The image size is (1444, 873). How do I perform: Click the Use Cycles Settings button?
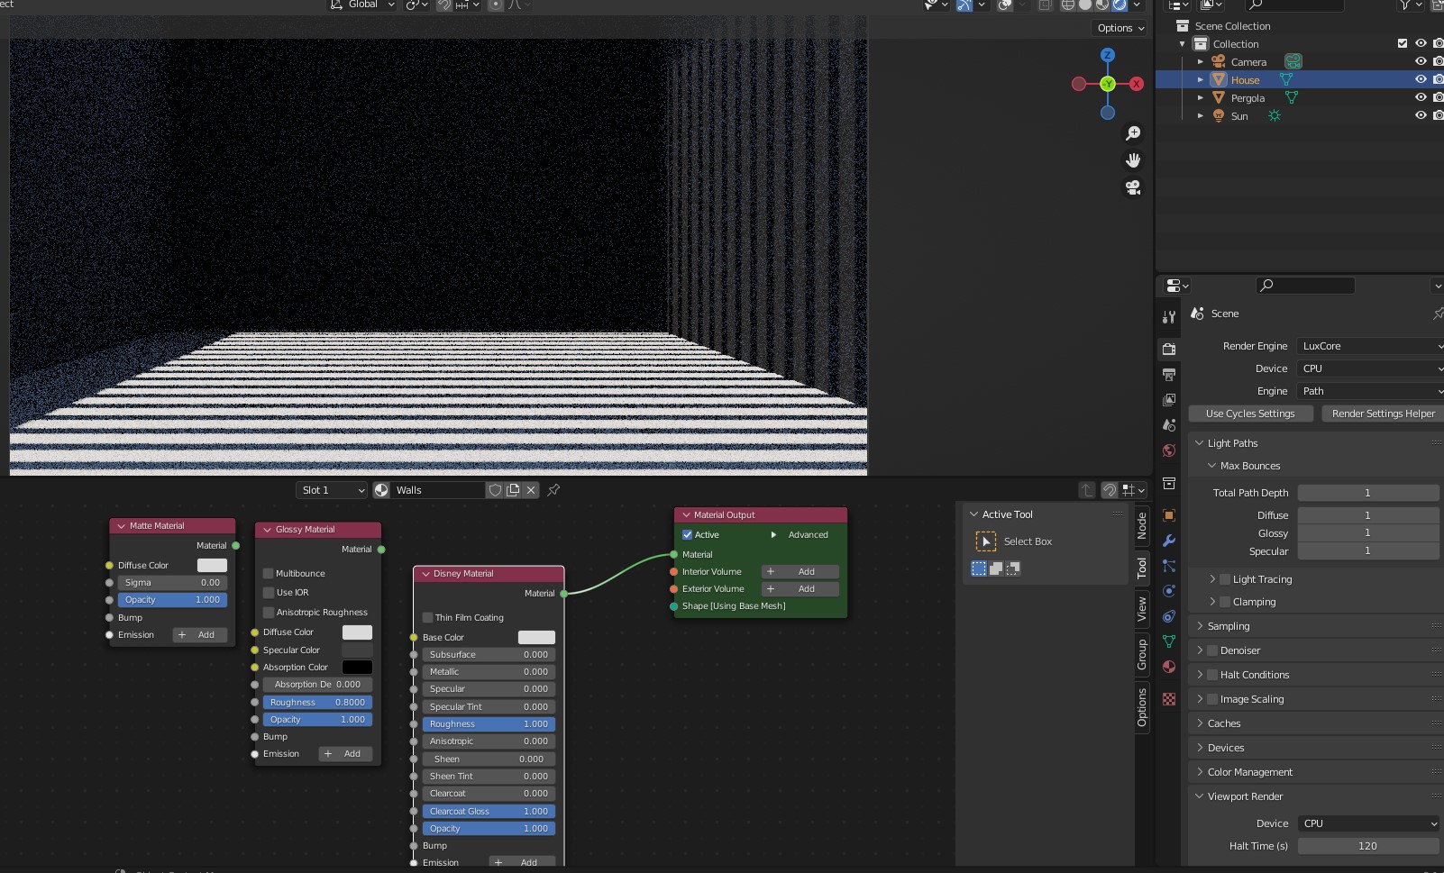click(x=1250, y=414)
